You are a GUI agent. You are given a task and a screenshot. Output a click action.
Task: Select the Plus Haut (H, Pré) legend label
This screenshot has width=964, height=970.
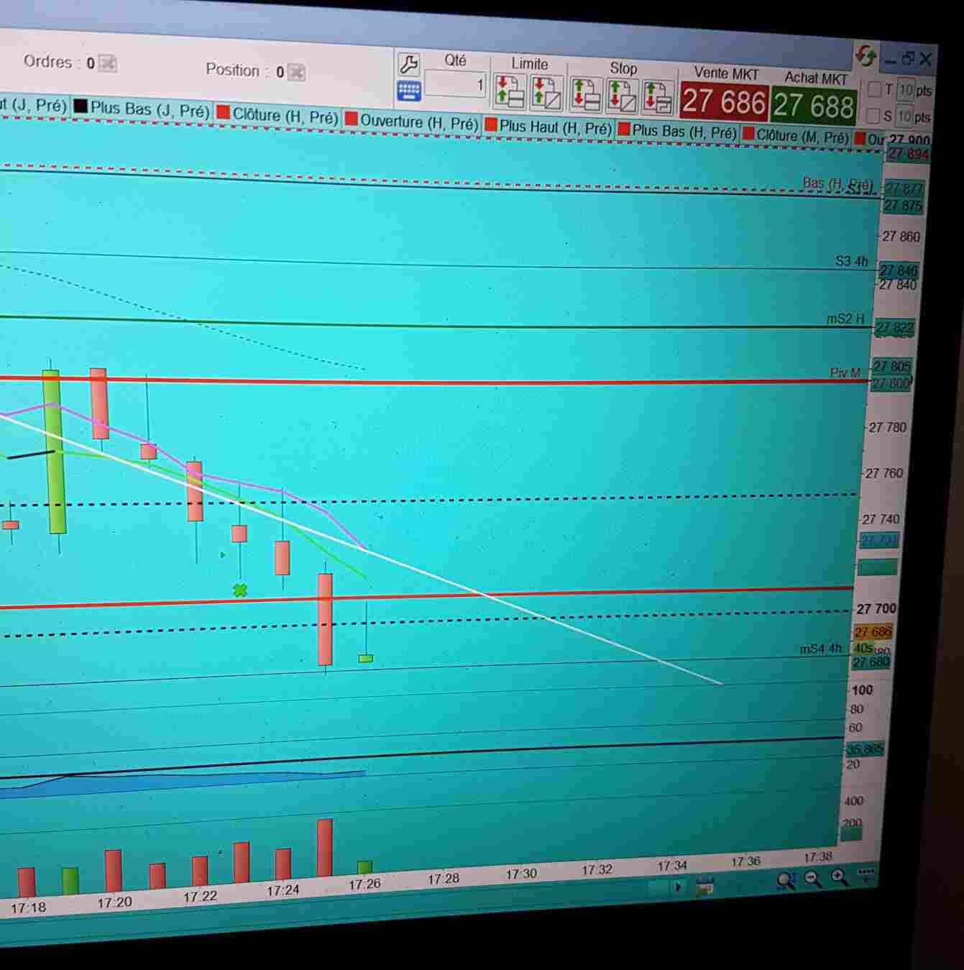click(556, 128)
